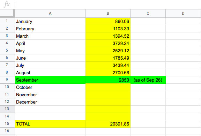Image resolution: width=201 pixels, height=136 pixels.
Task: Click the August cell
Action: click(50, 73)
